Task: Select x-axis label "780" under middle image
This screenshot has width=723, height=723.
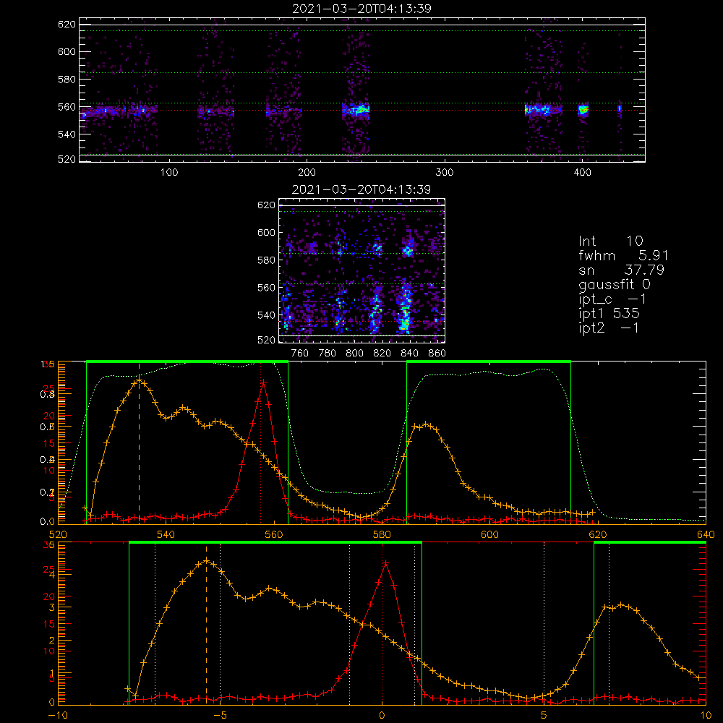Action: click(328, 354)
